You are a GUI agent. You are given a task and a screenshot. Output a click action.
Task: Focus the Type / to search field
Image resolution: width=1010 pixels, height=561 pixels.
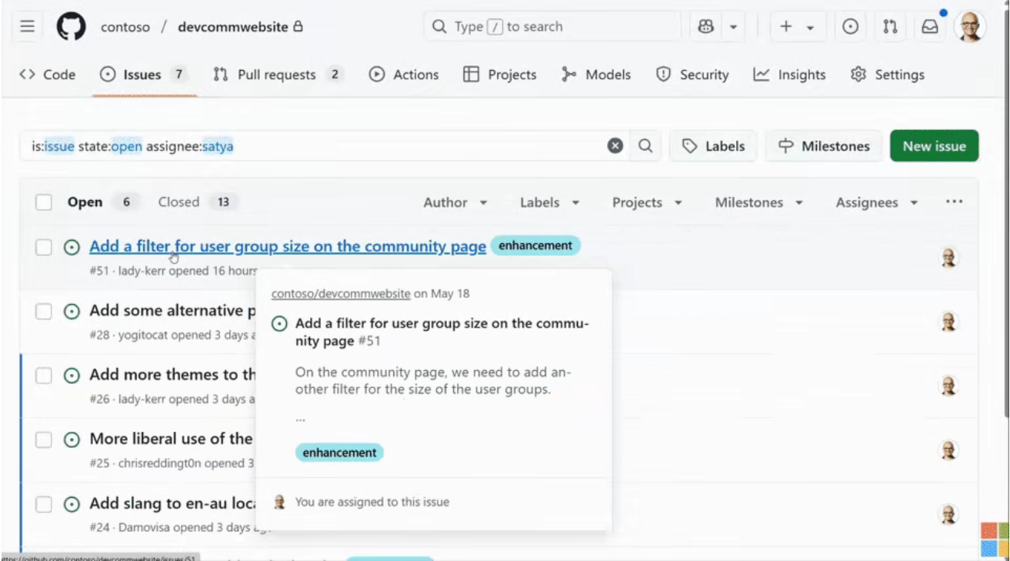(552, 27)
